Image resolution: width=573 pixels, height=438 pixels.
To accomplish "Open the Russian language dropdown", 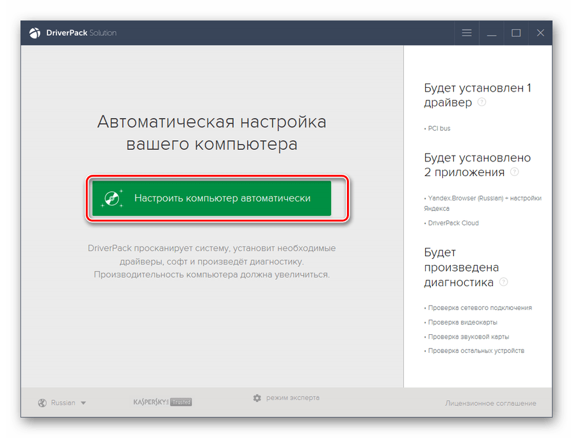I will pos(63,403).
